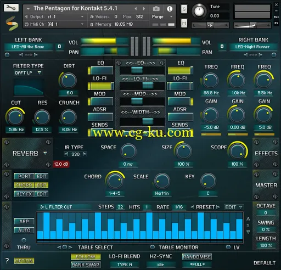This screenshot has height=270, width=281.
Task: Open the wrench settings icon
Action: click(11, 8)
